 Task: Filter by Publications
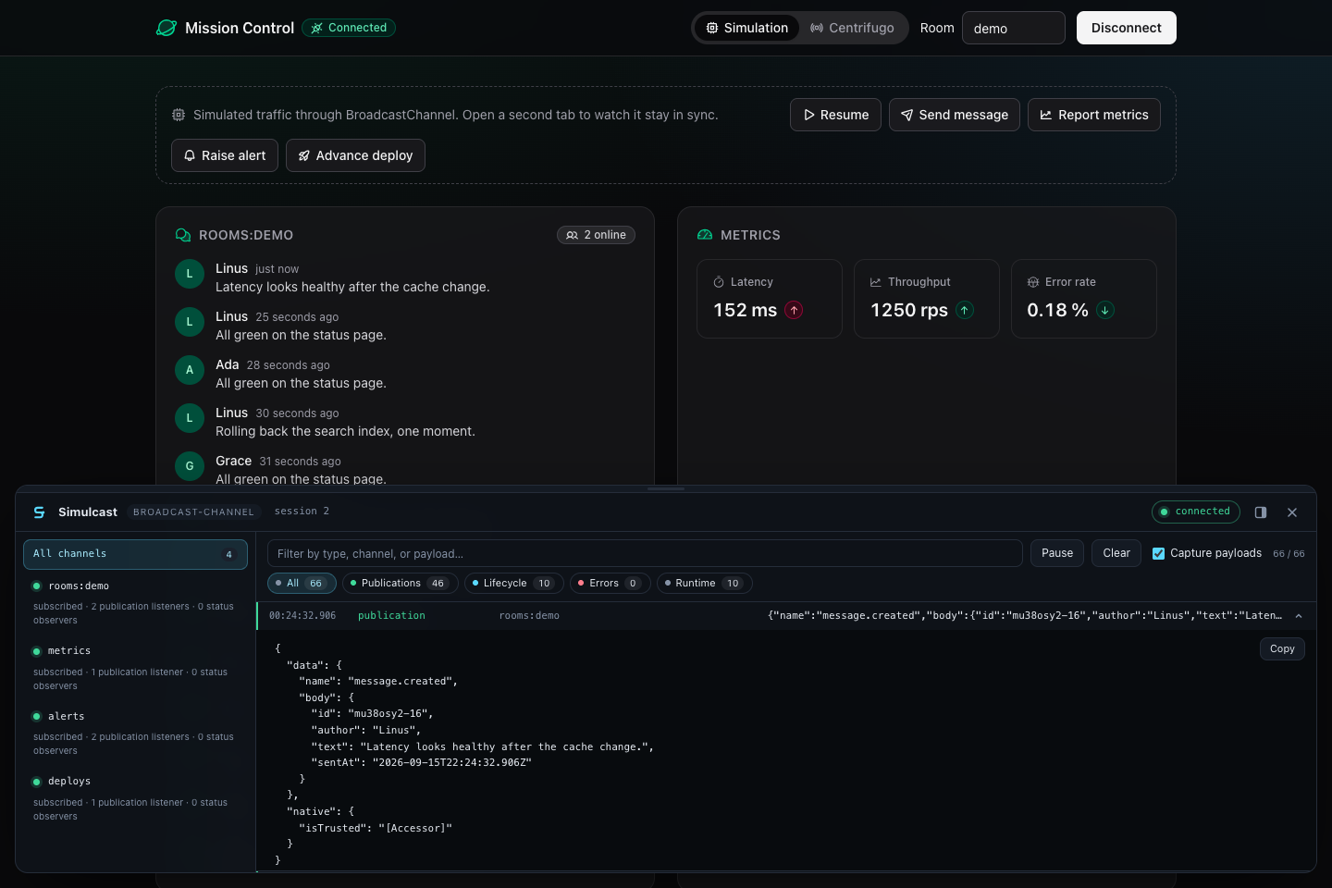click(401, 583)
